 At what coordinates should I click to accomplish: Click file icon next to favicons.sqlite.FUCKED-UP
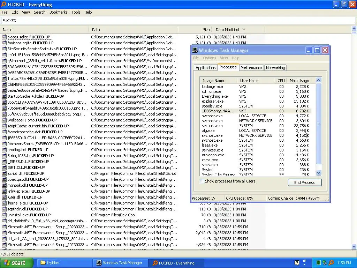pyautogui.click(x=4, y=43)
